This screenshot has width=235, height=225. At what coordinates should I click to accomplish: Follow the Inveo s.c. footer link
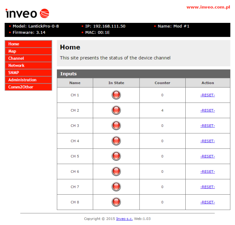pyautogui.click(x=124, y=219)
